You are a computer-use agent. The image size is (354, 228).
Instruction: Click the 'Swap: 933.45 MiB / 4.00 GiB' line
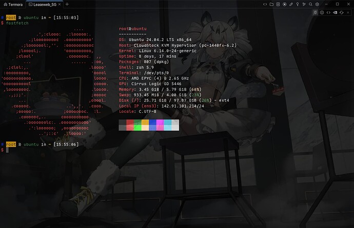[x=160, y=95]
